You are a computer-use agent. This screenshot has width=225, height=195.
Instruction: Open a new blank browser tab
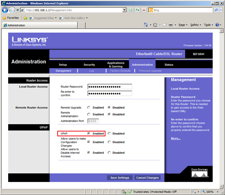tap(82, 25)
